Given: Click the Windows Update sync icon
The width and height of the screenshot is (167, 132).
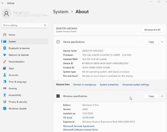Looking at the screenshot, I should [5, 108].
